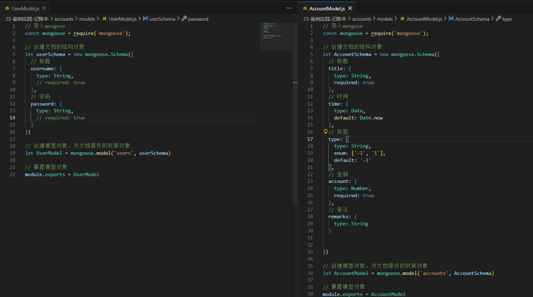Click 'module.exports' on line 22 of UserModel.js

(x=45, y=174)
